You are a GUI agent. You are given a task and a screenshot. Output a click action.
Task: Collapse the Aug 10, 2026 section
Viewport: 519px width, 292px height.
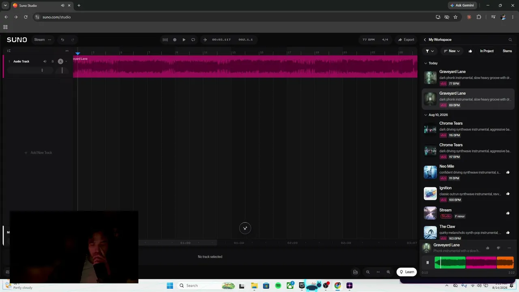[426, 115]
